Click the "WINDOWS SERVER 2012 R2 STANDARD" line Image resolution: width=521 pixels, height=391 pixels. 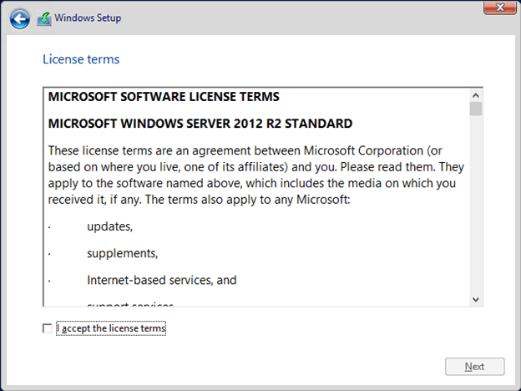200,124
